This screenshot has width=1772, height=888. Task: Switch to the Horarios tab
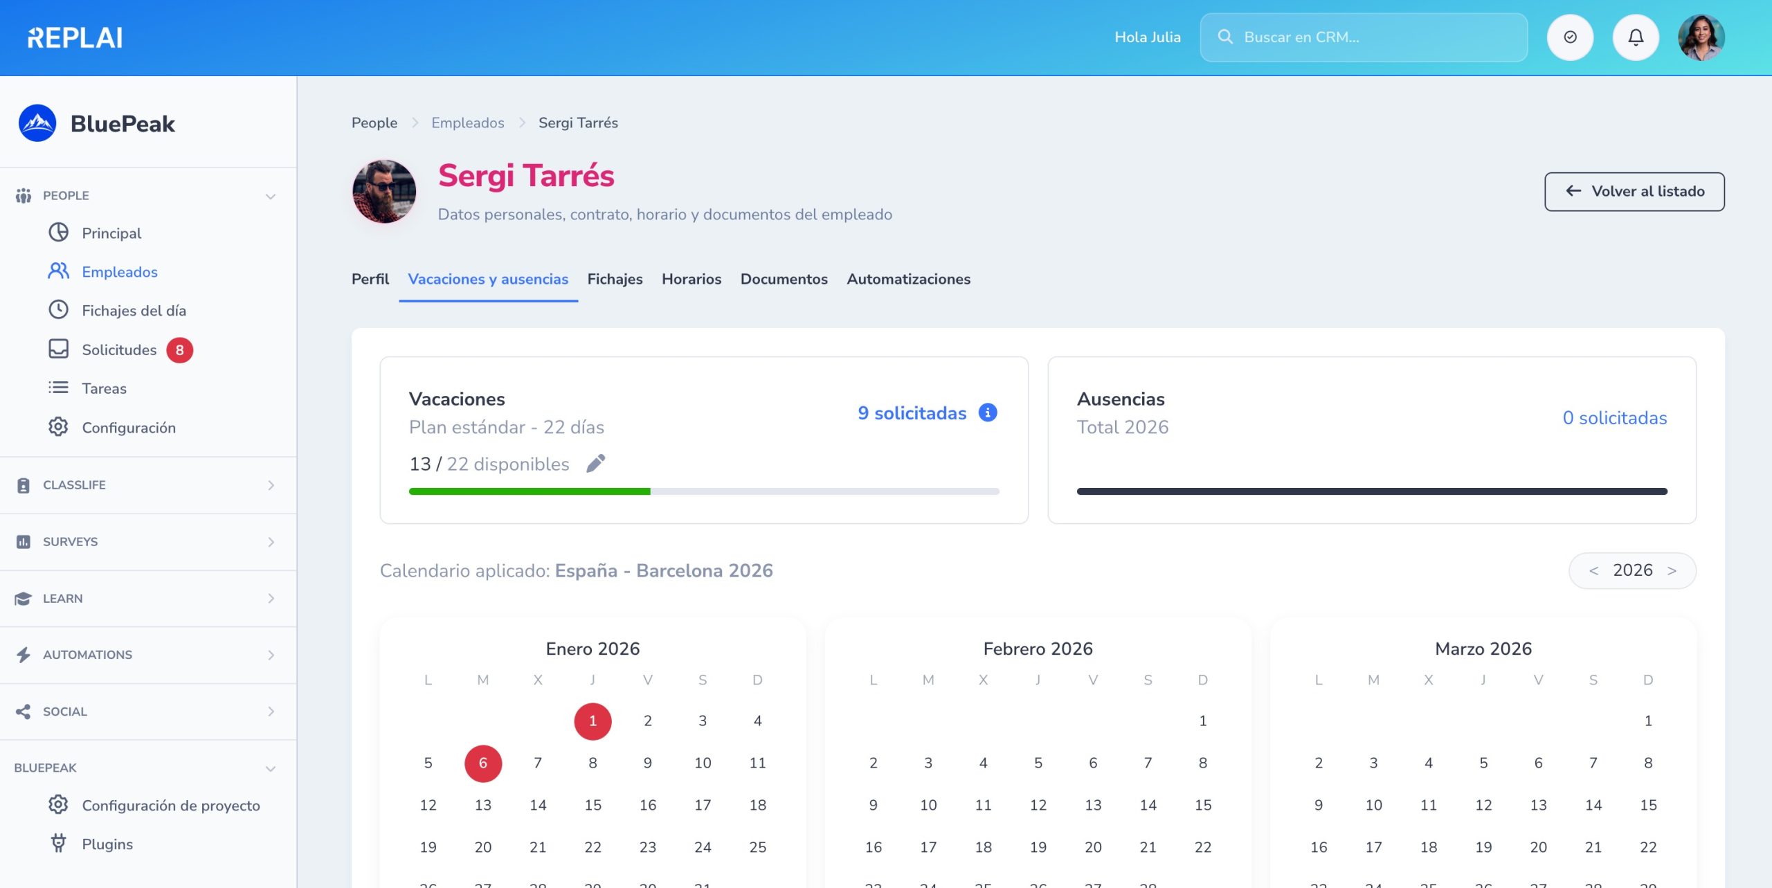coord(691,279)
